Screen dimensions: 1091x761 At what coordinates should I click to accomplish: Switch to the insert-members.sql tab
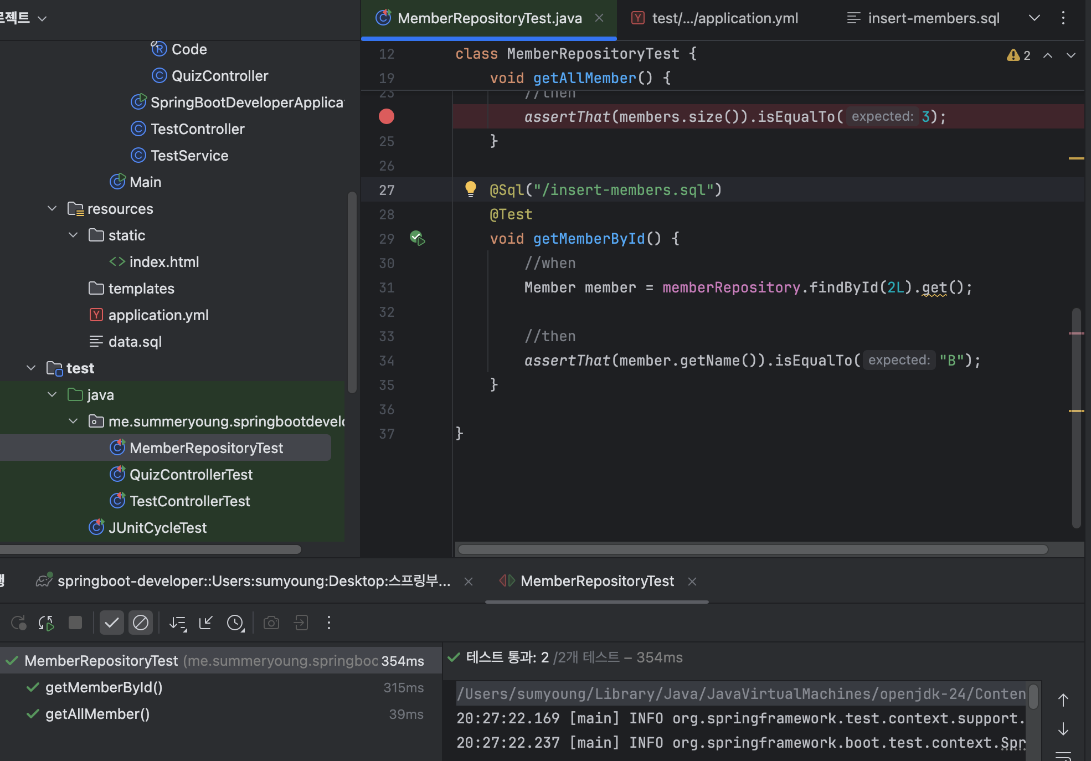[x=933, y=18]
